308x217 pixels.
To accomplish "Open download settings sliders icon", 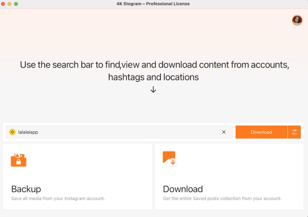I will (294, 132).
